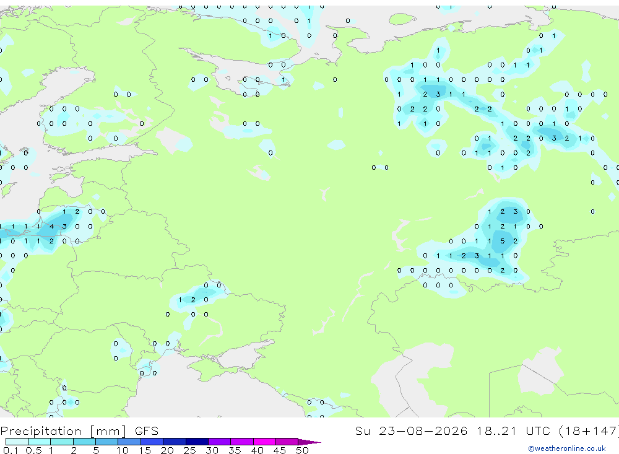The image size is (619, 454).
Task: Pick the 2–5 mm legend color swatch
Action: coord(84,442)
